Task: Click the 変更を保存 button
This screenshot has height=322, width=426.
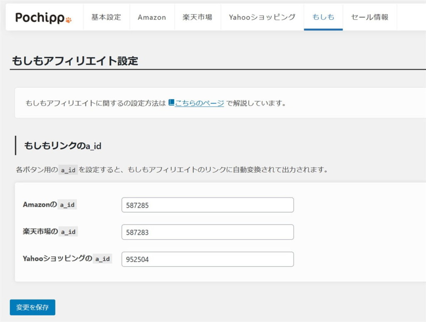Action: [32, 307]
